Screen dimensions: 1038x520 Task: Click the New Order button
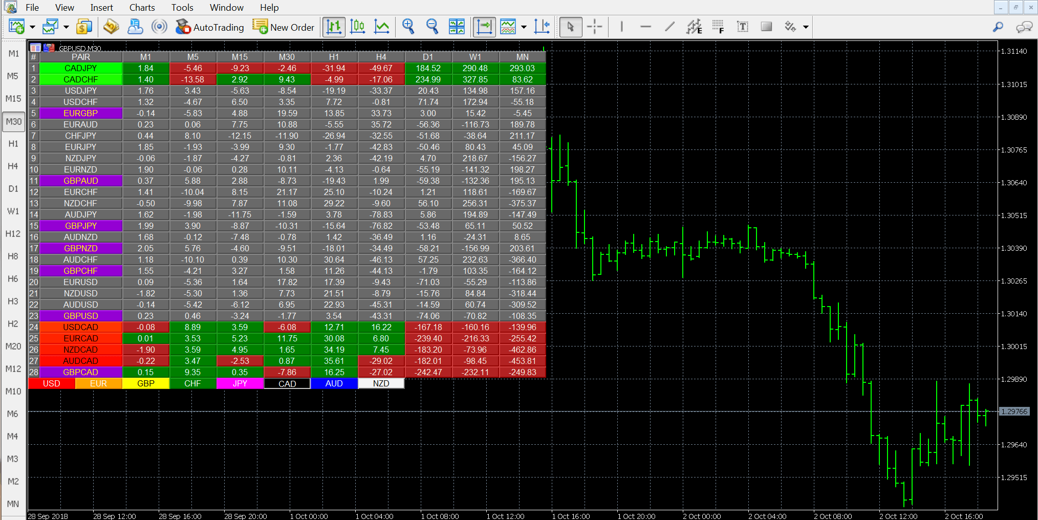(x=284, y=27)
